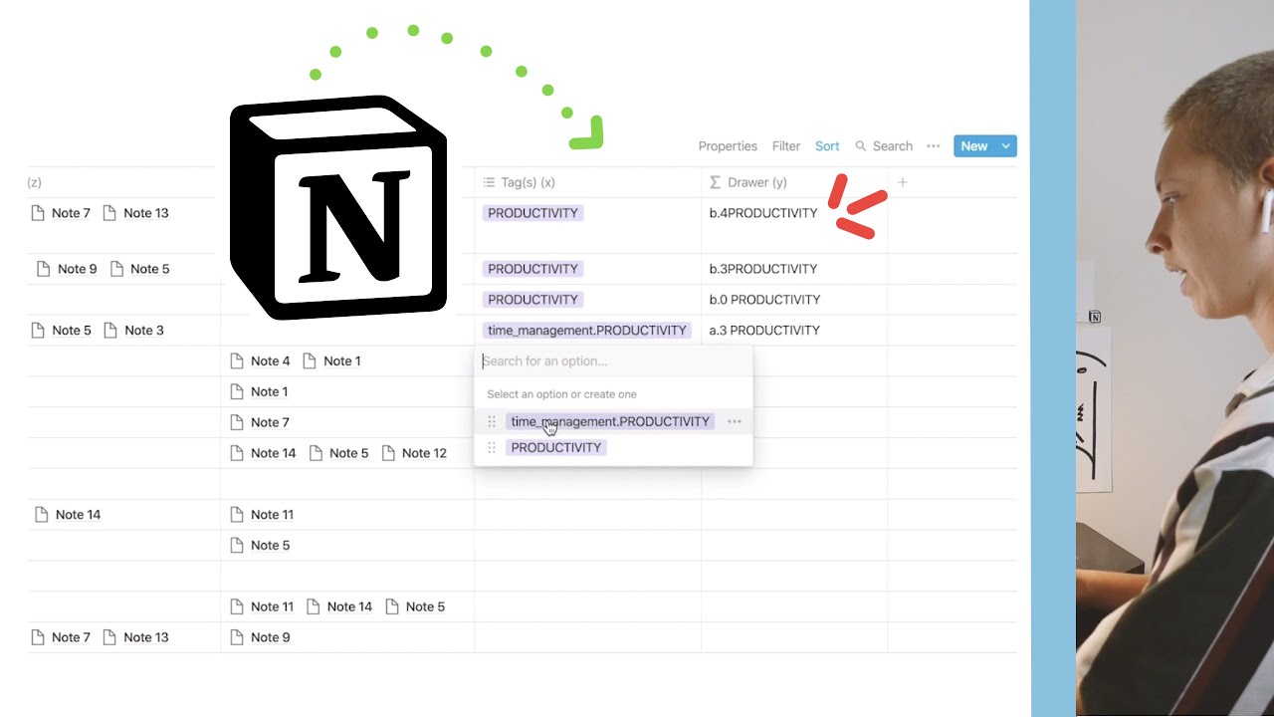Open Note 5 in the Note 12 row
The height and width of the screenshot is (717, 1274).
pyautogui.click(x=338, y=452)
